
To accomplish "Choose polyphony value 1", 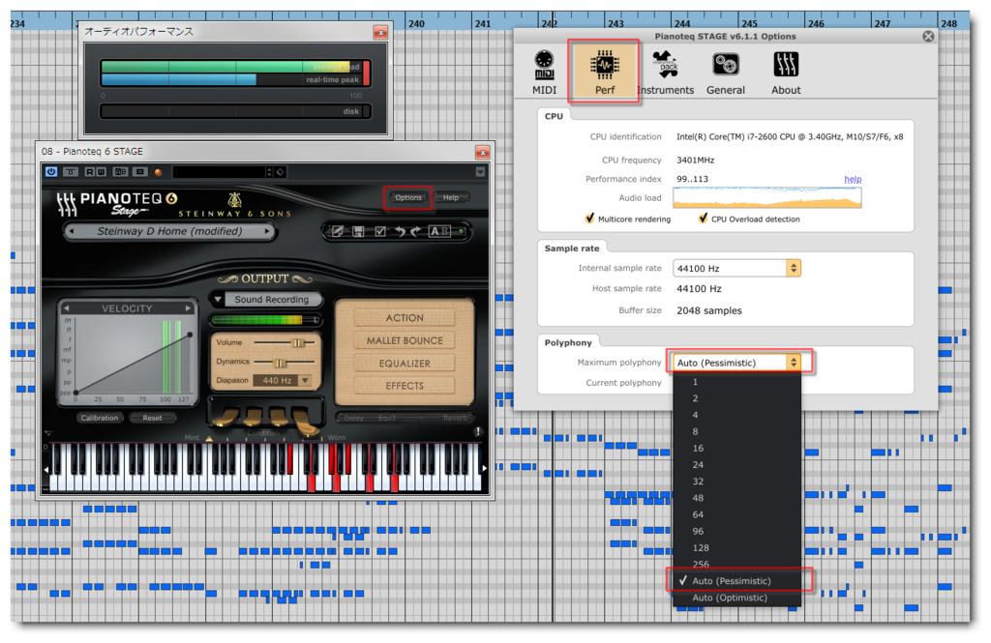I will (736, 382).
